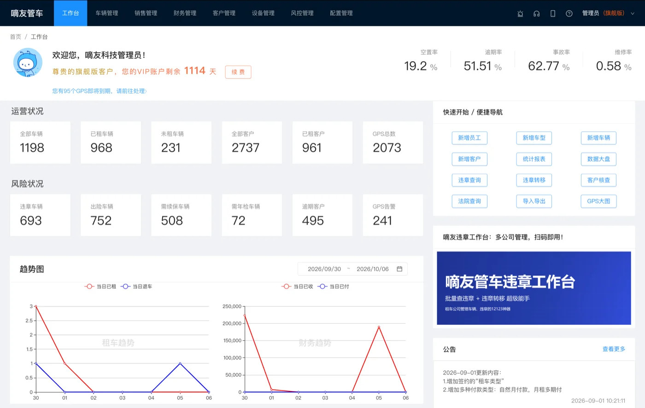The image size is (645, 408).
Task: Click the 新增车型 shortcut button
Action: coord(534,138)
